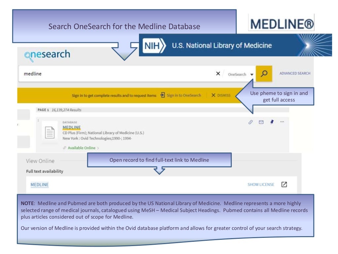Click the CD Plus (Firm) author line

coord(103,133)
